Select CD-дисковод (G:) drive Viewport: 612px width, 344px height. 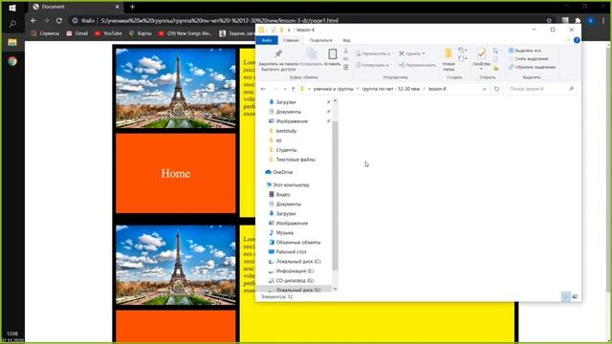[x=295, y=280]
